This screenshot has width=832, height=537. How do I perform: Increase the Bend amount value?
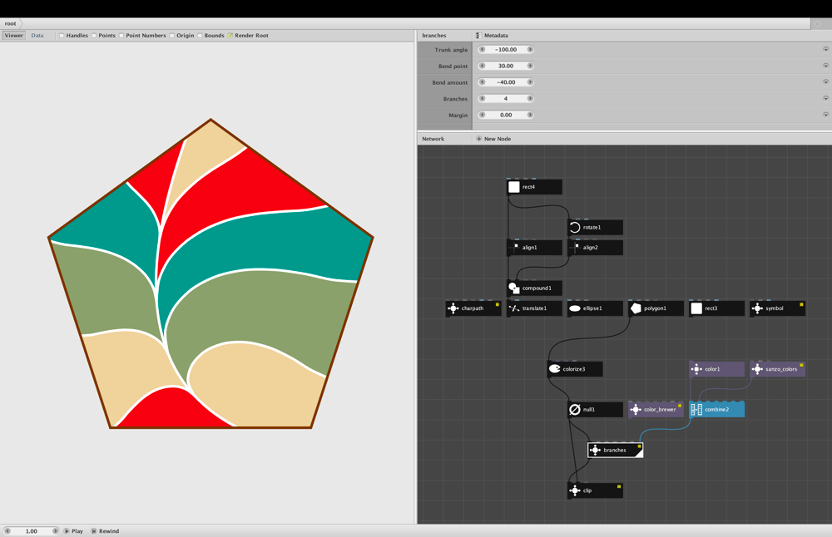[x=529, y=82]
